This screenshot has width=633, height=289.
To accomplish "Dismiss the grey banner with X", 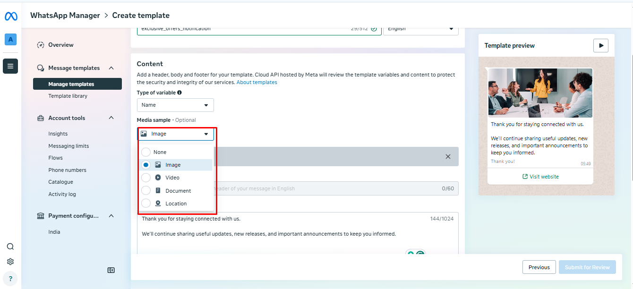I will click(448, 156).
